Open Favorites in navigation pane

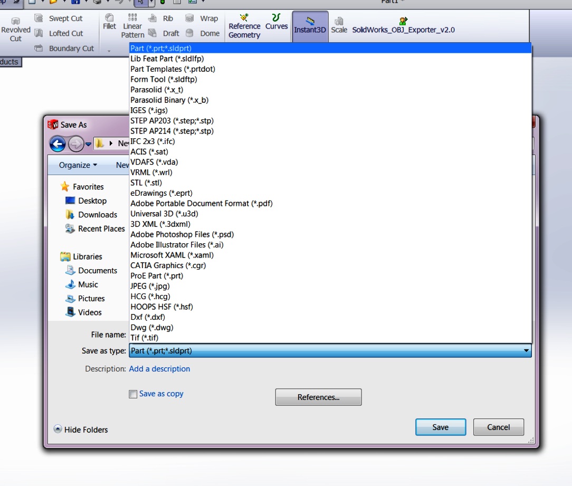pyautogui.click(x=82, y=186)
